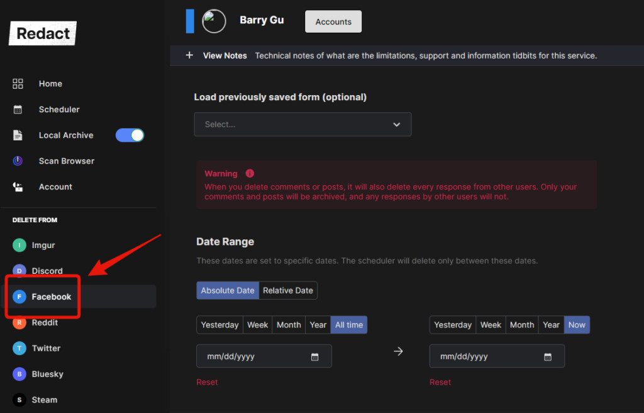Screen dimensions: 644x413
Task: Select the Twitter service icon
Action: (x=19, y=348)
